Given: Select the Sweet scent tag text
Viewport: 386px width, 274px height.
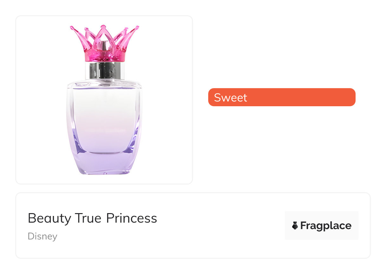Looking at the screenshot, I should (x=230, y=97).
